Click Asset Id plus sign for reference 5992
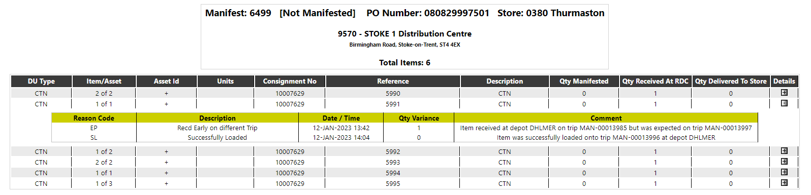Viewport: 811px width, 195px height. click(166, 152)
